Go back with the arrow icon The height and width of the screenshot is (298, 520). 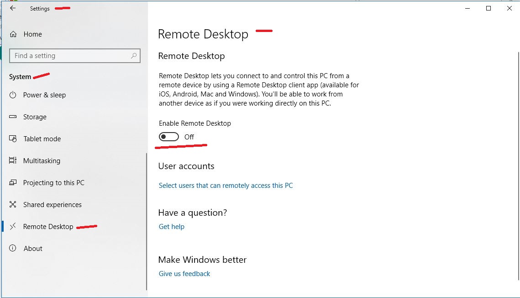click(13, 8)
